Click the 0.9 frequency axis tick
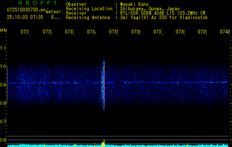This screenshot has height=147, width=232. click(x=4, y=85)
